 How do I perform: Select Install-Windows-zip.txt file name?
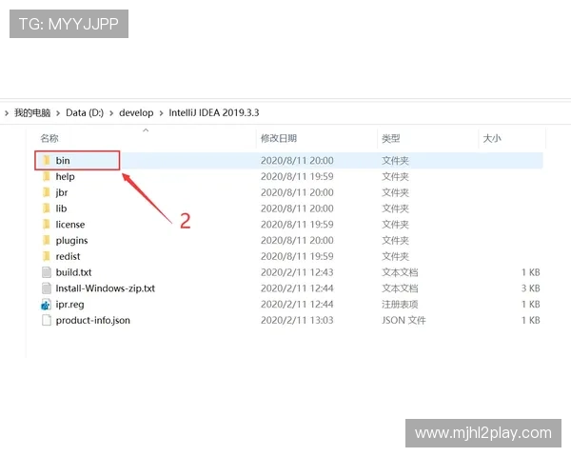pyautogui.click(x=106, y=288)
